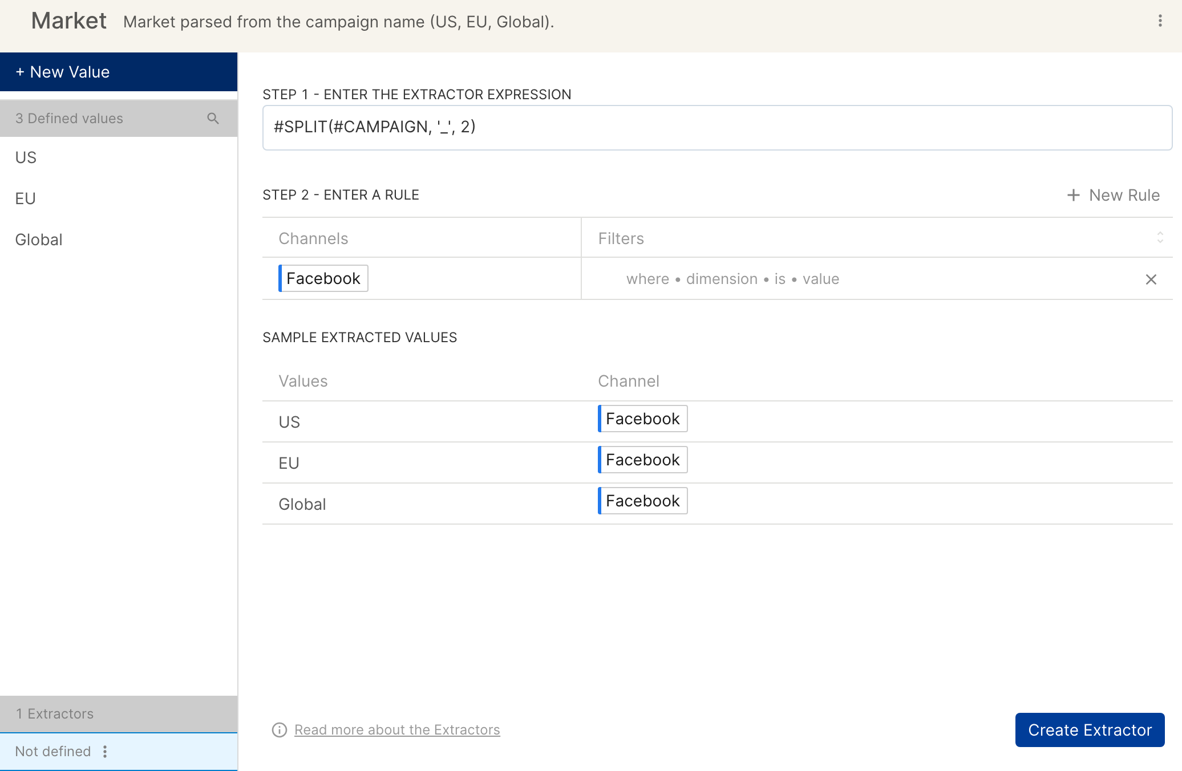This screenshot has height=771, width=1182.
Task: Click the Channel column header in samples
Action: [628, 381]
